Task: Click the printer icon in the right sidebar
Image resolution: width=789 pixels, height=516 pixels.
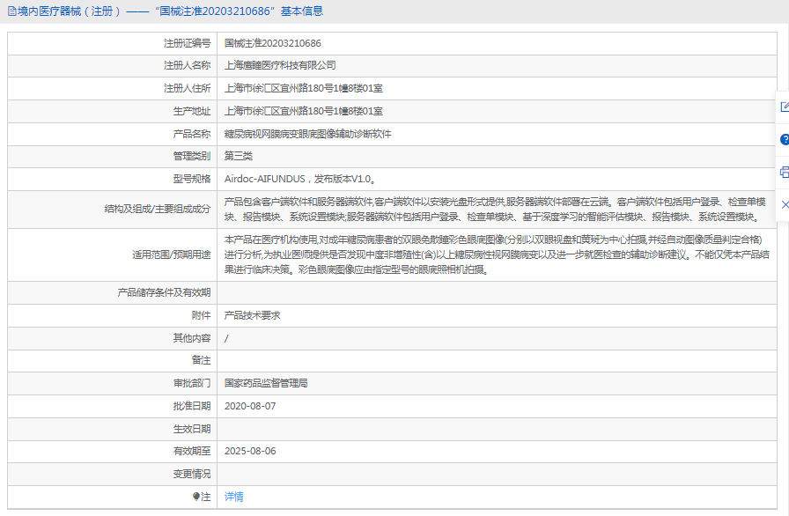Action: (784, 172)
